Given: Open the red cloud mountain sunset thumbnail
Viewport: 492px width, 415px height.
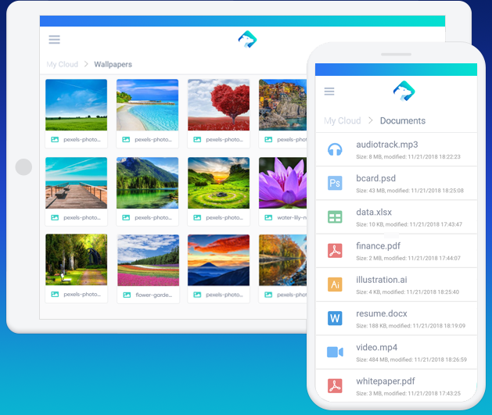Looking at the screenshot, I should point(219,260).
